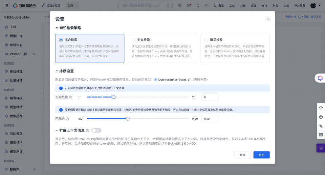The width and height of the screenshot is (325, 175).
Task: Click the 取消 cancel button
Action: coord(242,155)
